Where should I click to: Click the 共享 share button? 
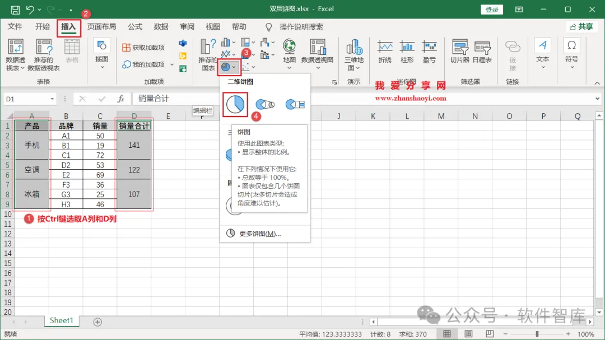click(581, 27)
